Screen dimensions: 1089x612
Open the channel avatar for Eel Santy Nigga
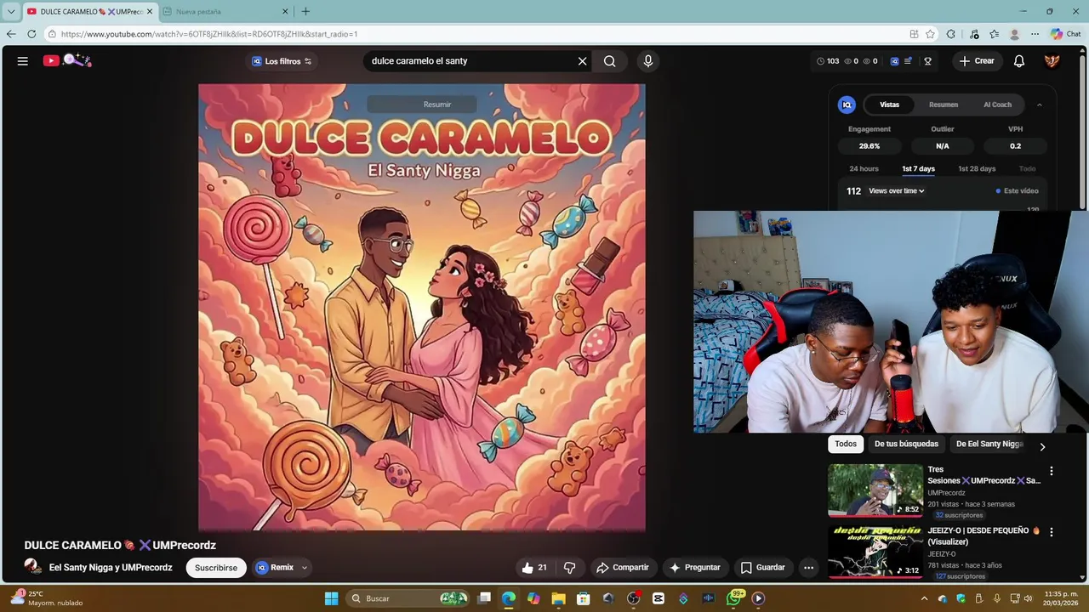coord(33,567)
